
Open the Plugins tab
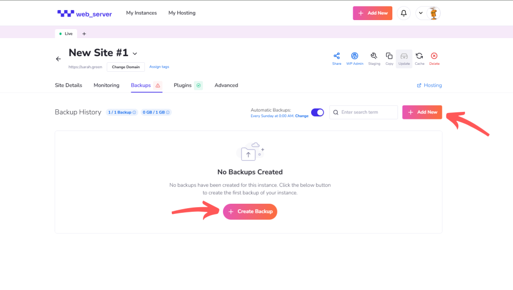click(x=183, y=85)
